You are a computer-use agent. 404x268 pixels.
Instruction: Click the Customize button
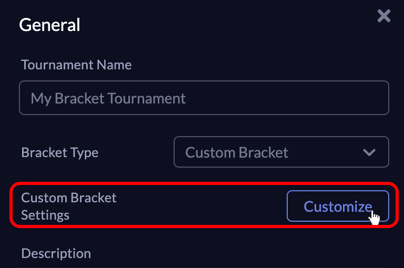pos(338,206)
